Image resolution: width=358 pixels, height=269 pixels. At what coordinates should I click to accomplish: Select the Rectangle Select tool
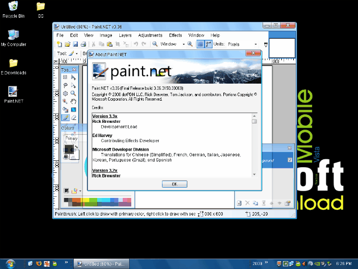(65, 77)
